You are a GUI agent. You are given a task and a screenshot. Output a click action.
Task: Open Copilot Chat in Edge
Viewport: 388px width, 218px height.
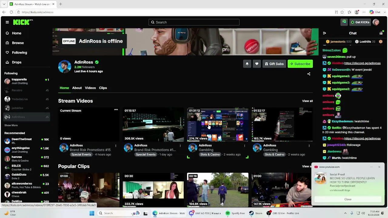point(375,12)
